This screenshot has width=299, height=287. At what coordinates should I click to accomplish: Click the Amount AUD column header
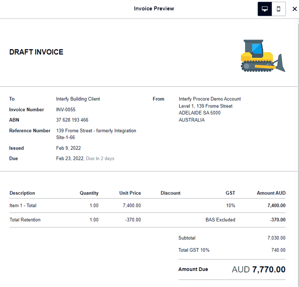[271, 193]
